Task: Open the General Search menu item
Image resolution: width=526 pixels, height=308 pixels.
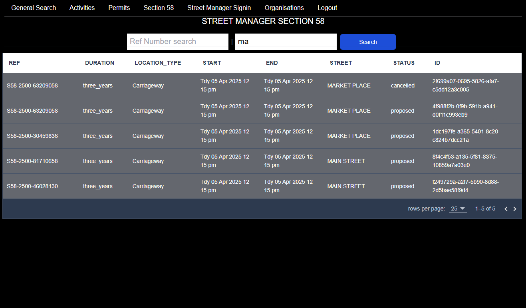Action: click(x=34, y=8)
